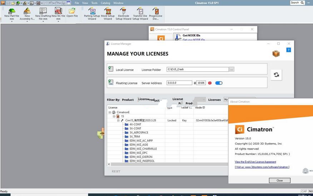Collapse the 15 version tree node

[114, 116]
